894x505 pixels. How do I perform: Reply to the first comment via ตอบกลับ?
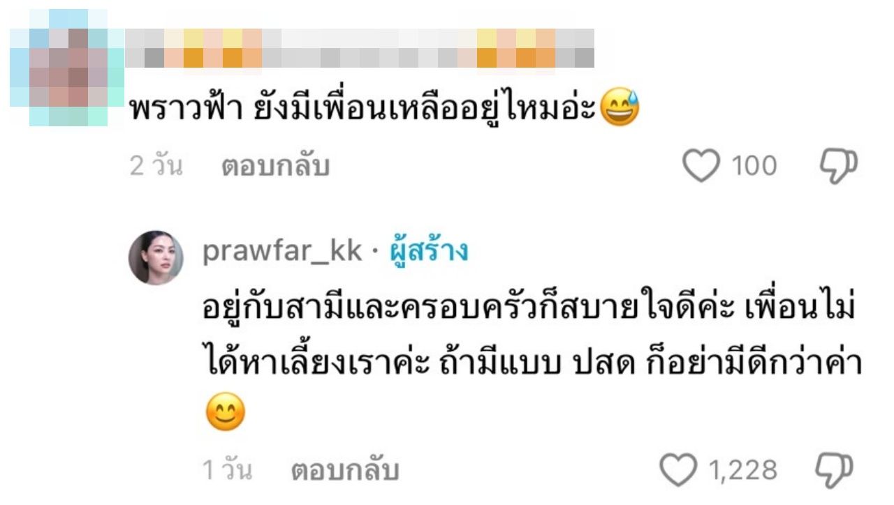[x=275, y=167]
